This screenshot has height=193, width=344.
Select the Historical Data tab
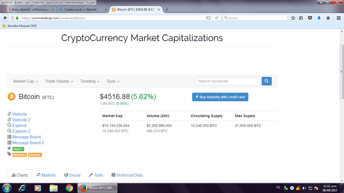[x=127, y=175]
